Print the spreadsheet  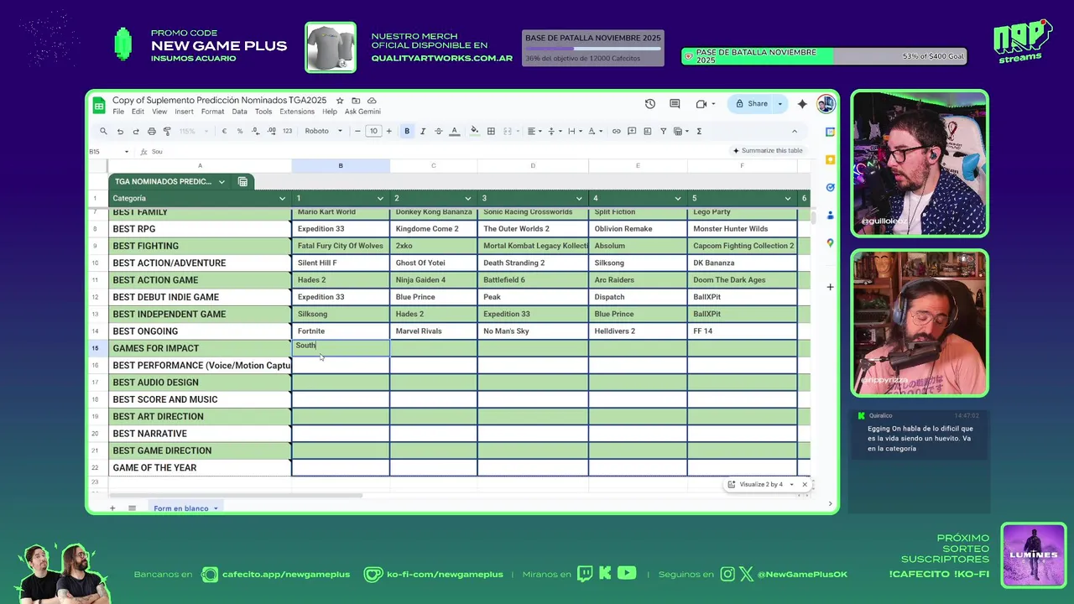click(151, 131)
